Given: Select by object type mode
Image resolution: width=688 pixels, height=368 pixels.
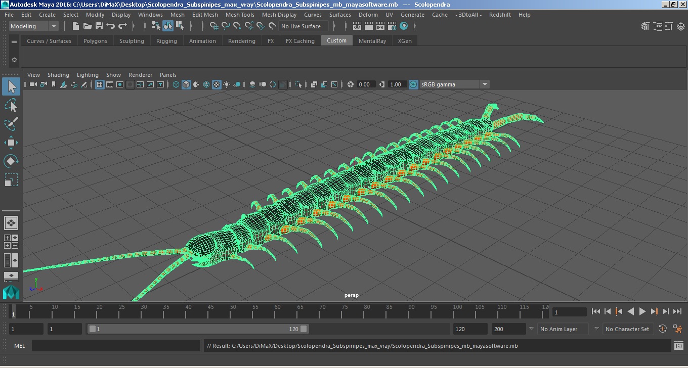Looking at the screenshot, I should pyautogui.click(x=168, y=26).
